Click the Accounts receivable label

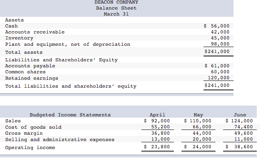pos(35,32)
